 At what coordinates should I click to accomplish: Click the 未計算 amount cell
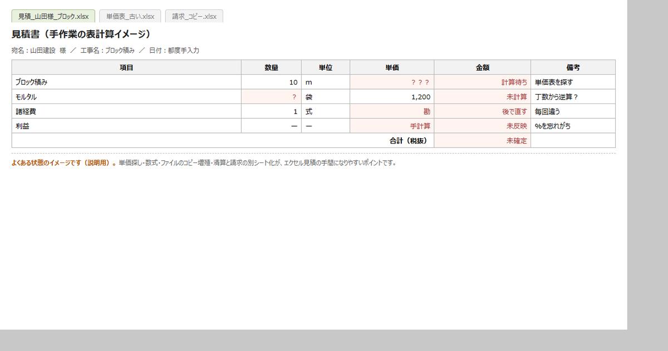click(483, 97)
